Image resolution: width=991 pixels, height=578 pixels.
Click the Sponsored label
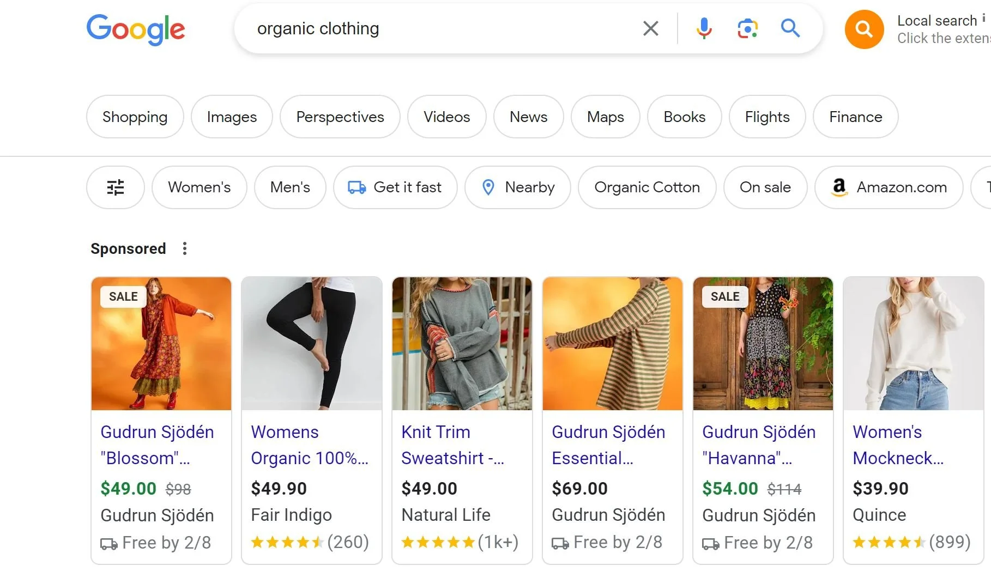pos(128,248)
